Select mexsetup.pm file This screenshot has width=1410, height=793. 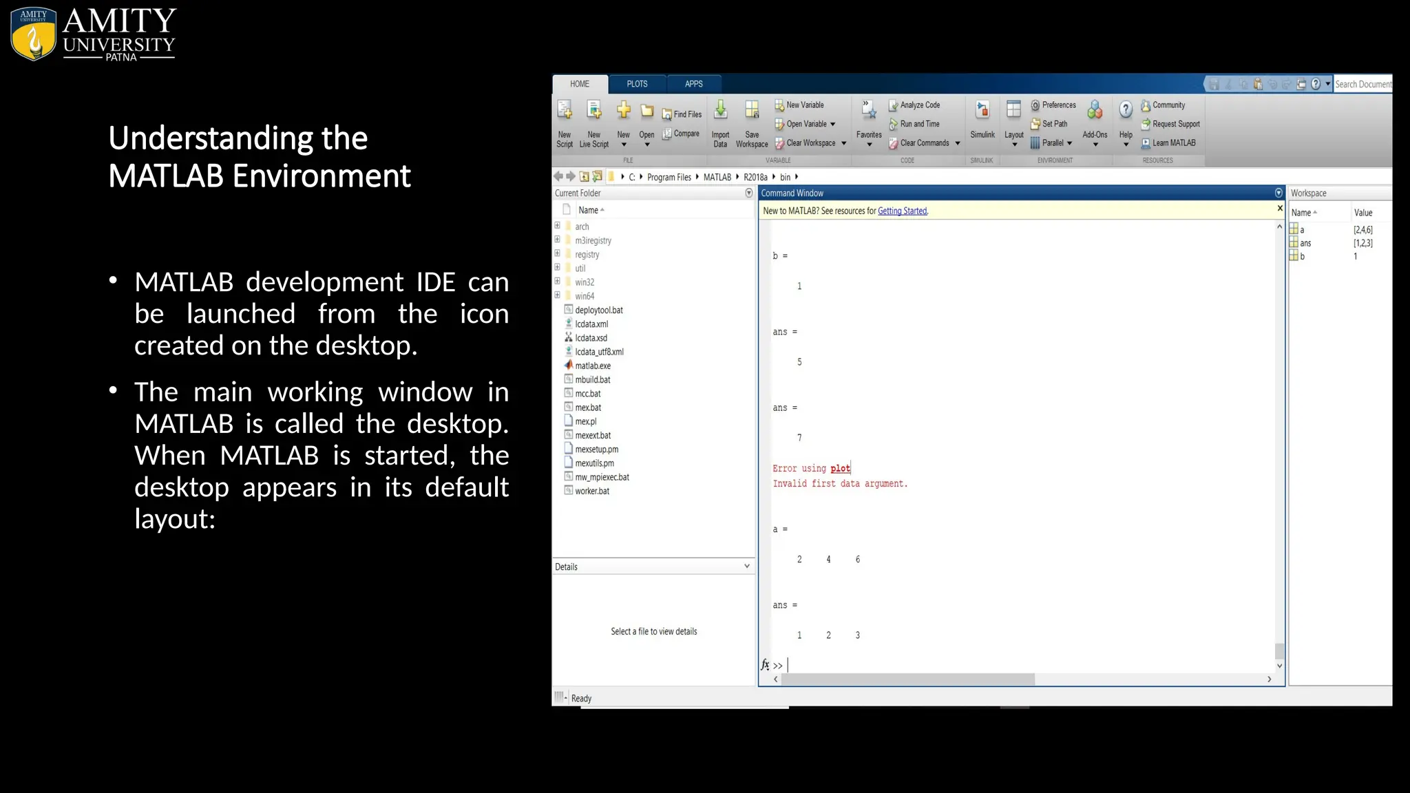click(596, 449)
